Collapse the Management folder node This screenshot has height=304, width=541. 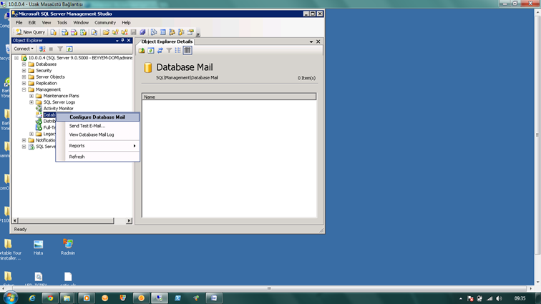click(x=24, y=89)
